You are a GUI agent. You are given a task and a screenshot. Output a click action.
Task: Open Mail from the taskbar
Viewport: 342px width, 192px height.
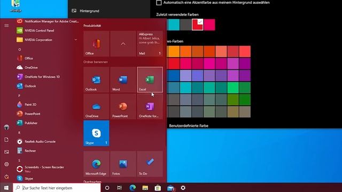[170, 188]
